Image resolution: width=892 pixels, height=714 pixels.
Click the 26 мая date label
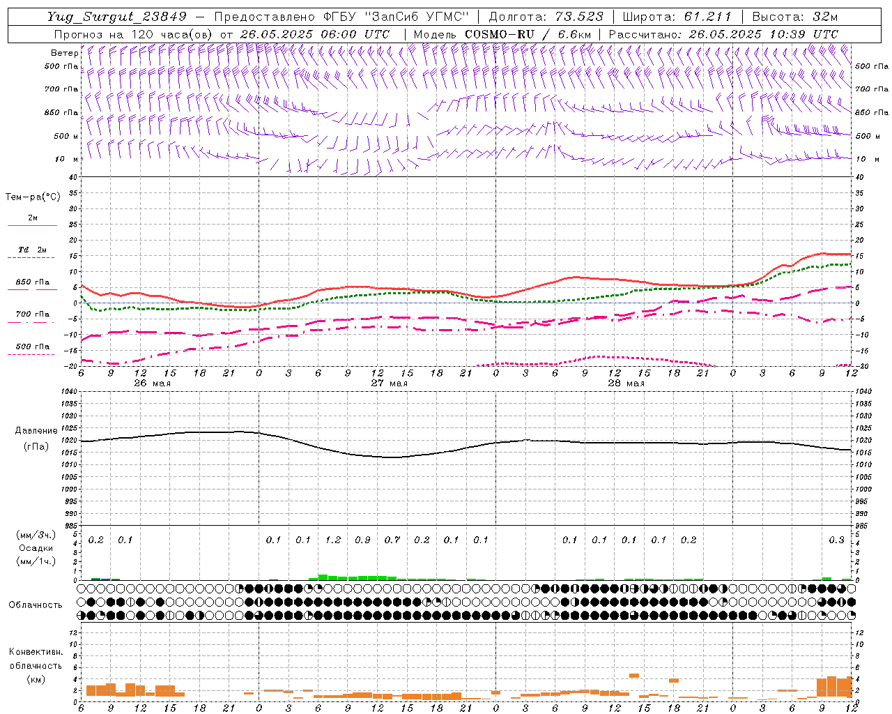[152, 383]
